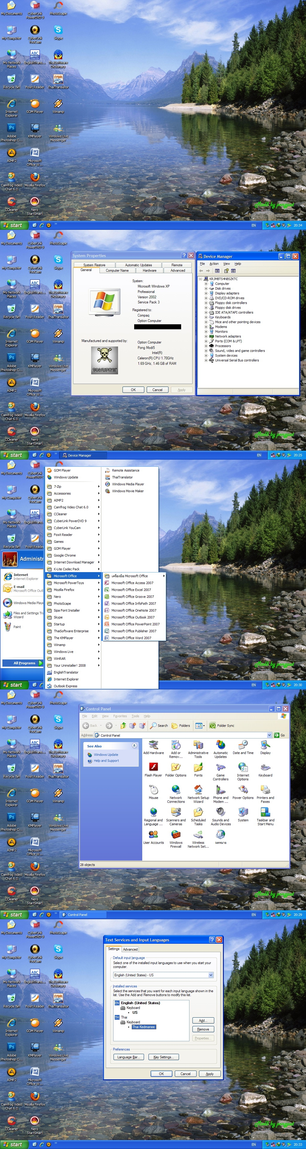Click the Go button beside the address bar
Screen dimensions: 306x1149
tap(280, 735)
